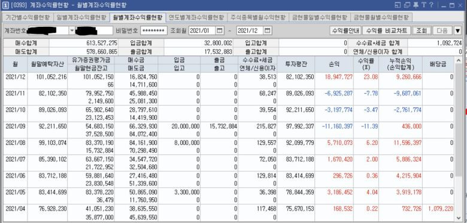Screen dimensions: 467x223
Task: Open the 수익률 비교차트 button
Action: click(387, 30)
